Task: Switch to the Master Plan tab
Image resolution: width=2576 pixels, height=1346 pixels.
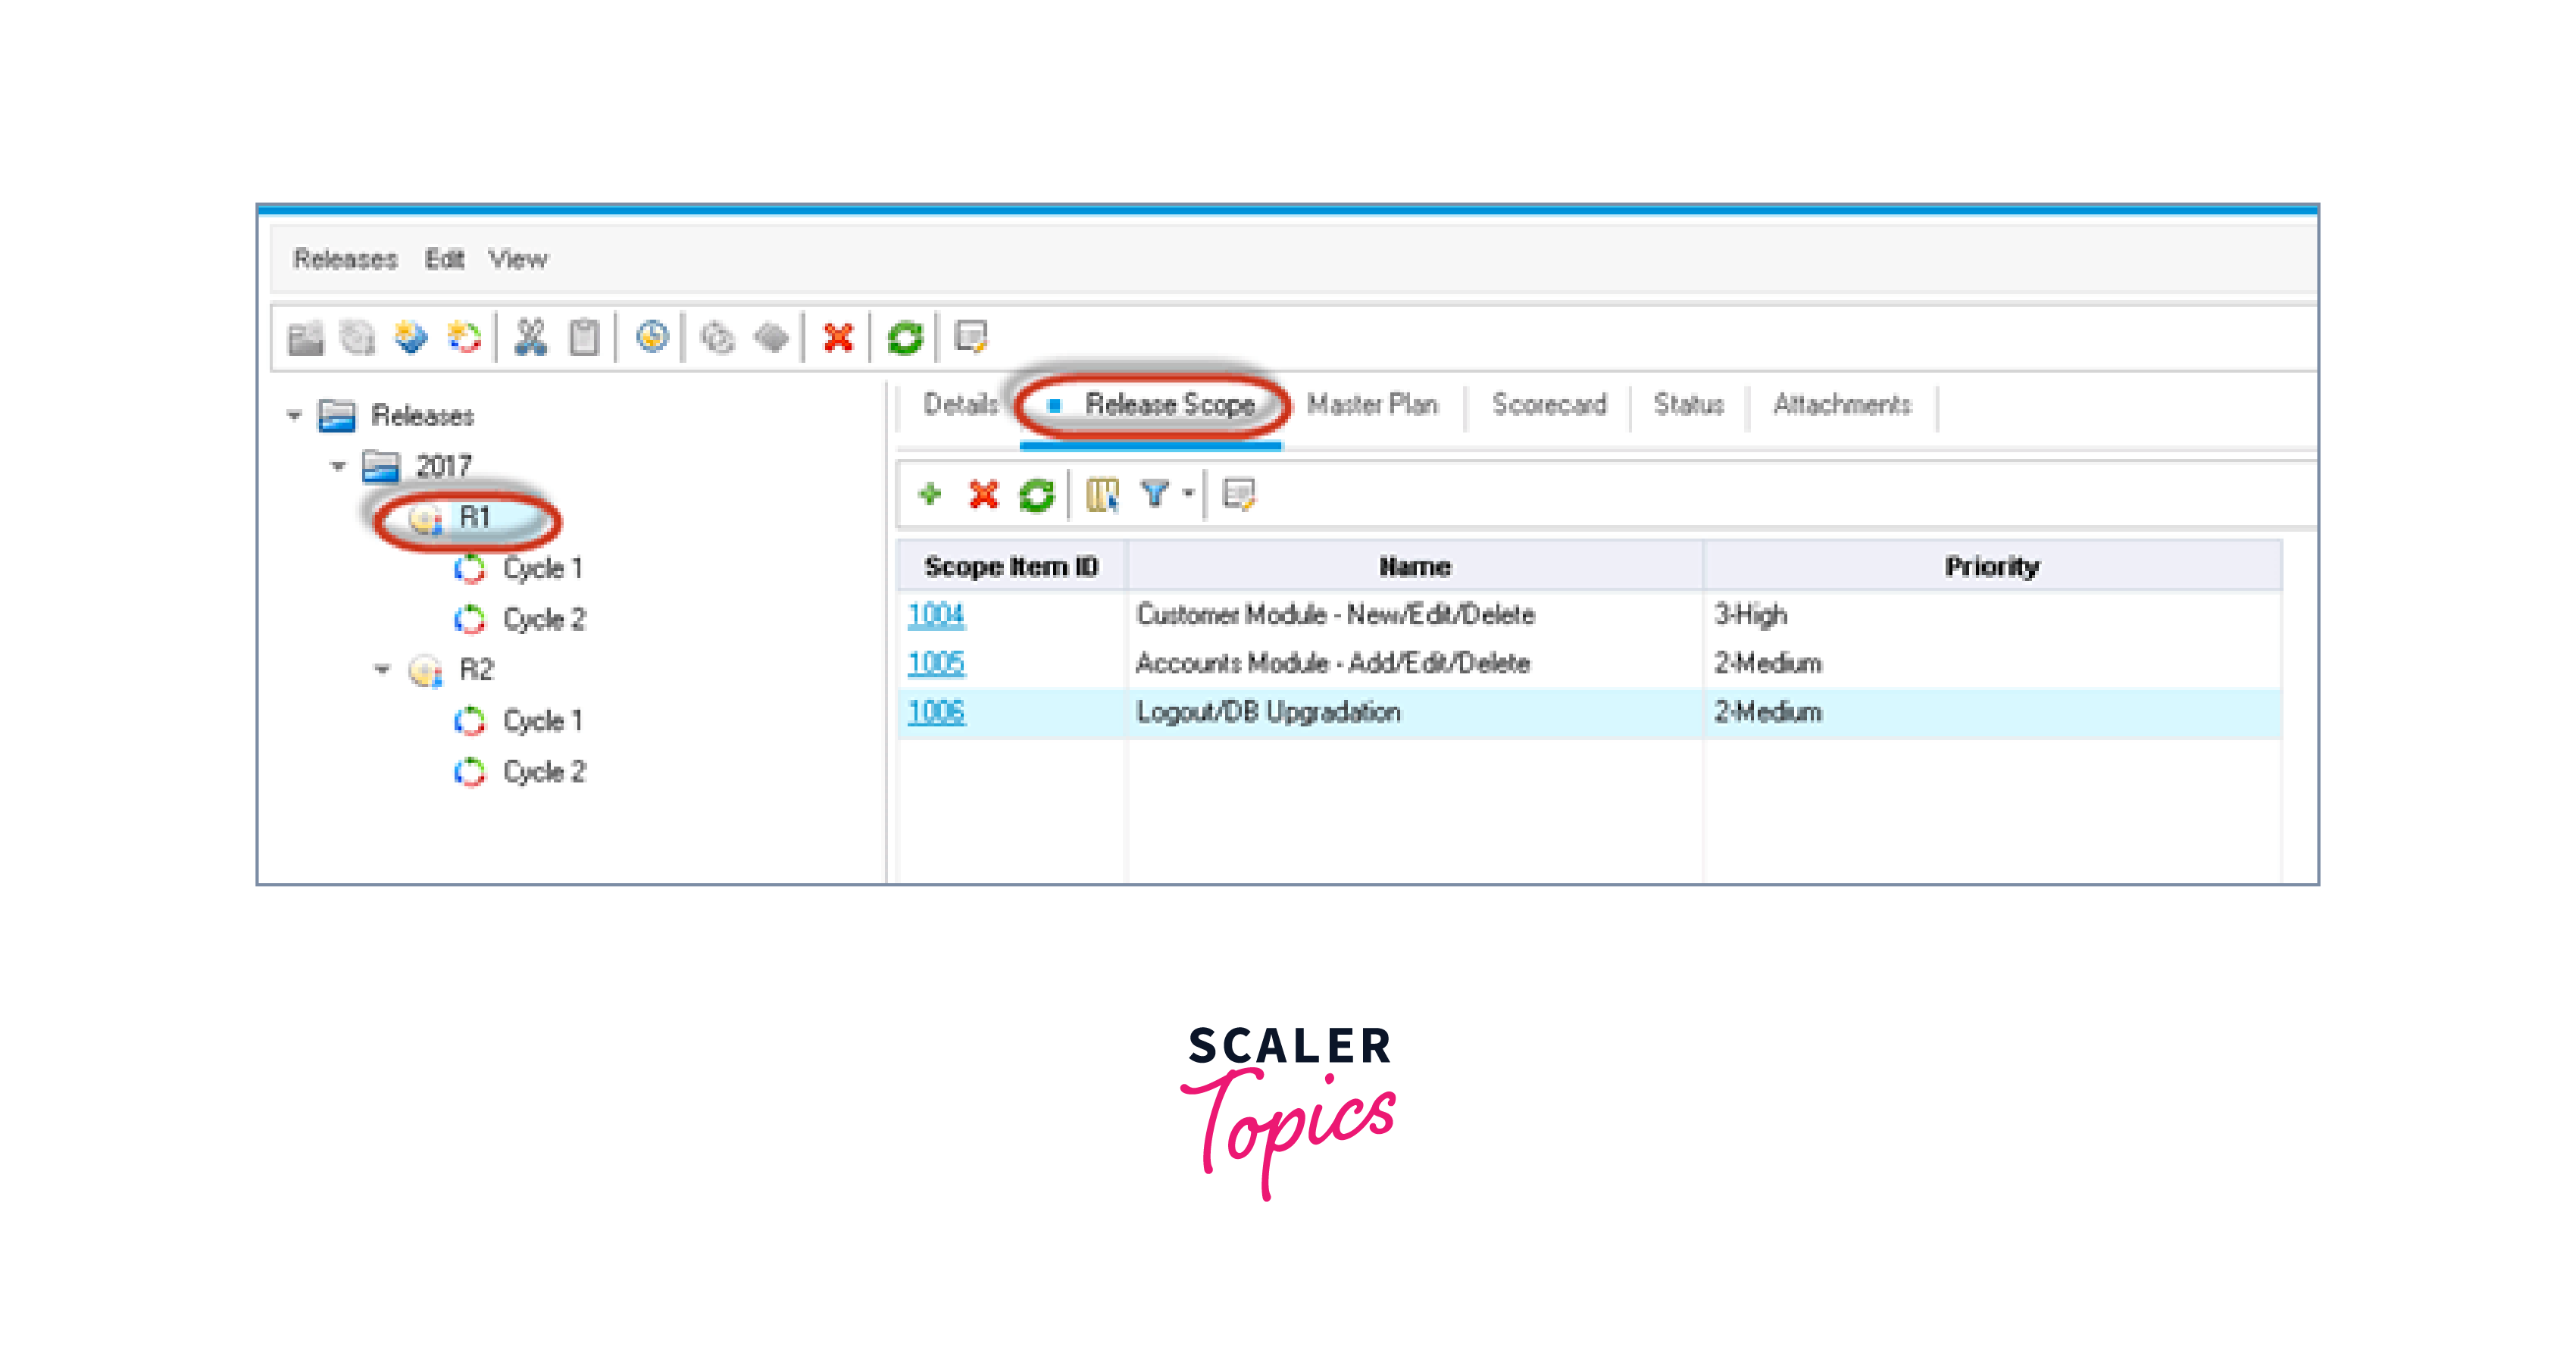Action: 1372,404
